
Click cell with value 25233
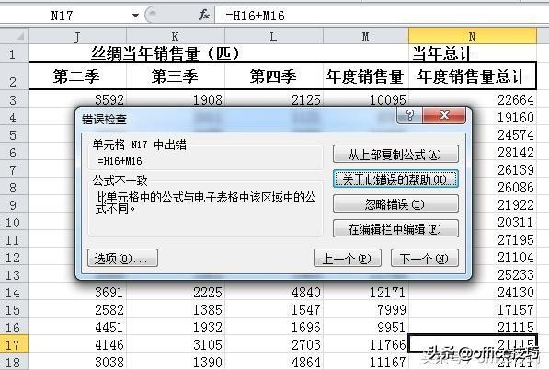coord(504,275)
